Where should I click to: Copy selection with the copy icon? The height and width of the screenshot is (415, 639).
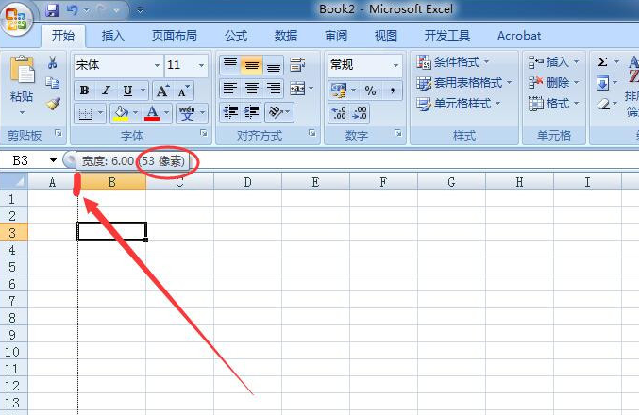point(53,83)
